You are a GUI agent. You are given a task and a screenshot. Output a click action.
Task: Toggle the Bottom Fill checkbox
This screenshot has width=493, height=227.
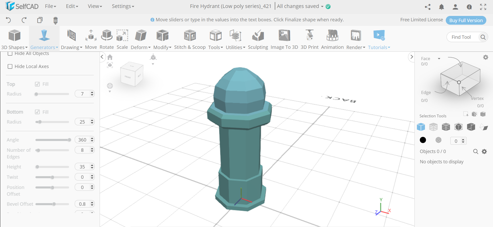coord(37,112)
